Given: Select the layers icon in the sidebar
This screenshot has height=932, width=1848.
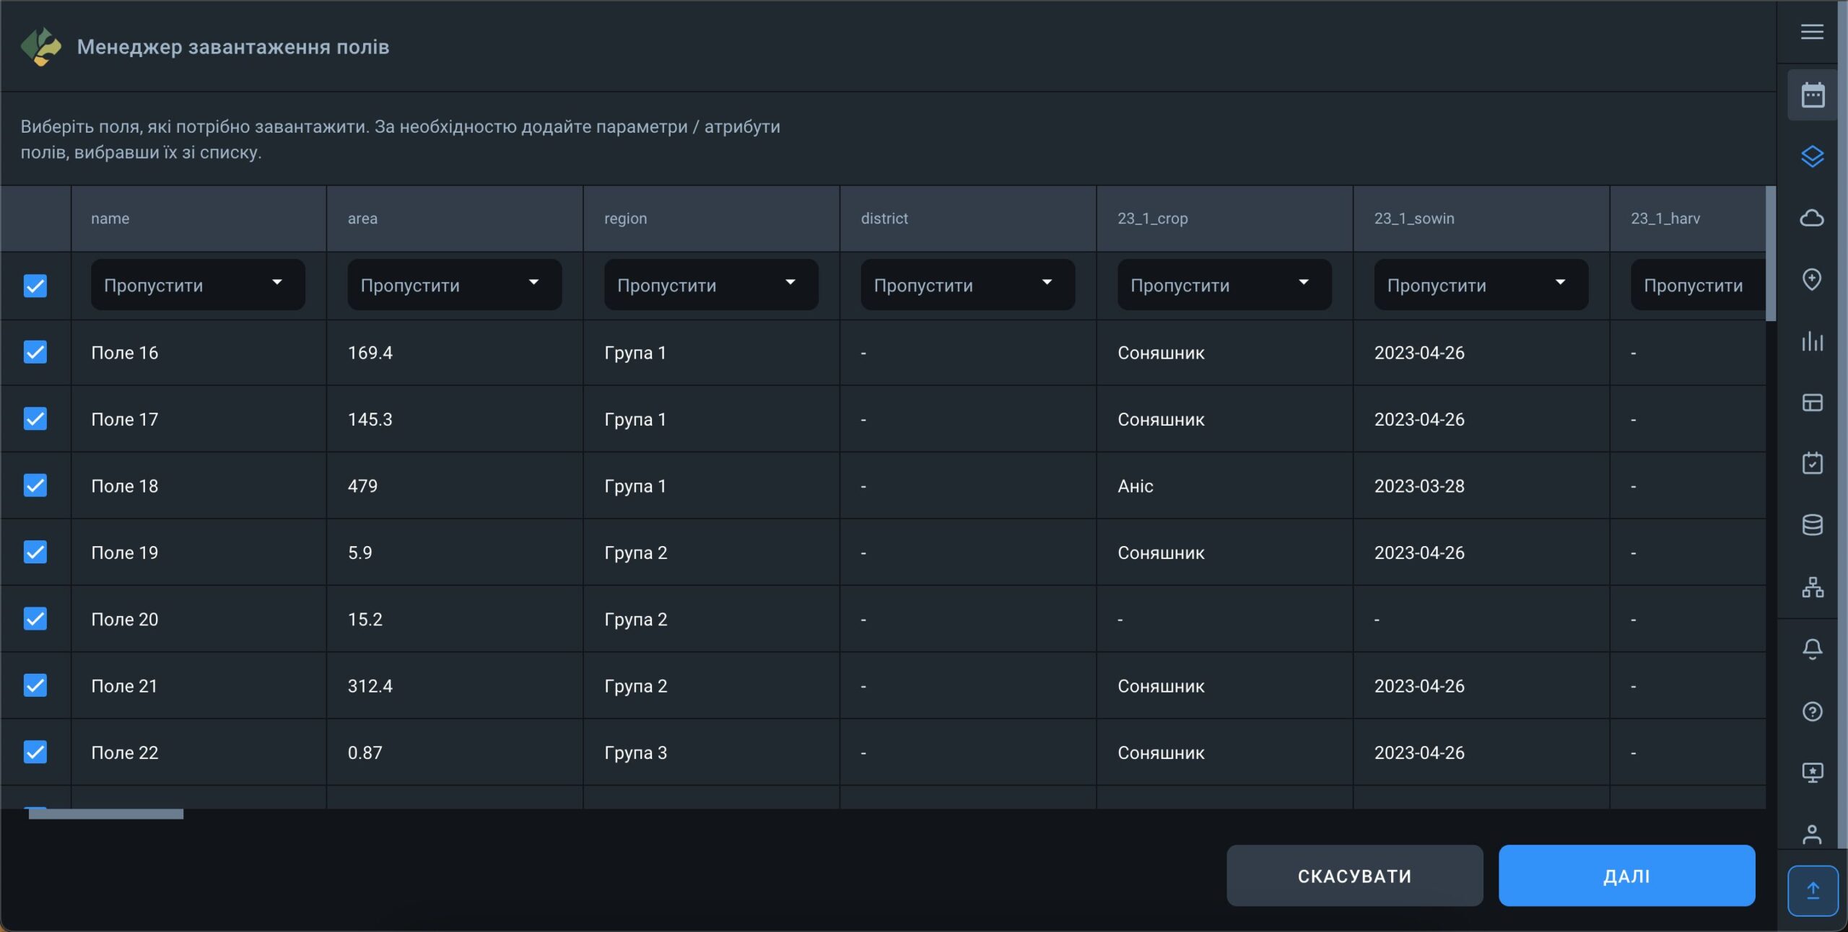Looking at the screenshot, I should (x=1812, y=157).
